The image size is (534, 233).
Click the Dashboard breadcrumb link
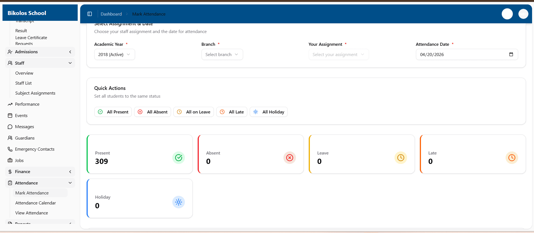click(111, 14)
